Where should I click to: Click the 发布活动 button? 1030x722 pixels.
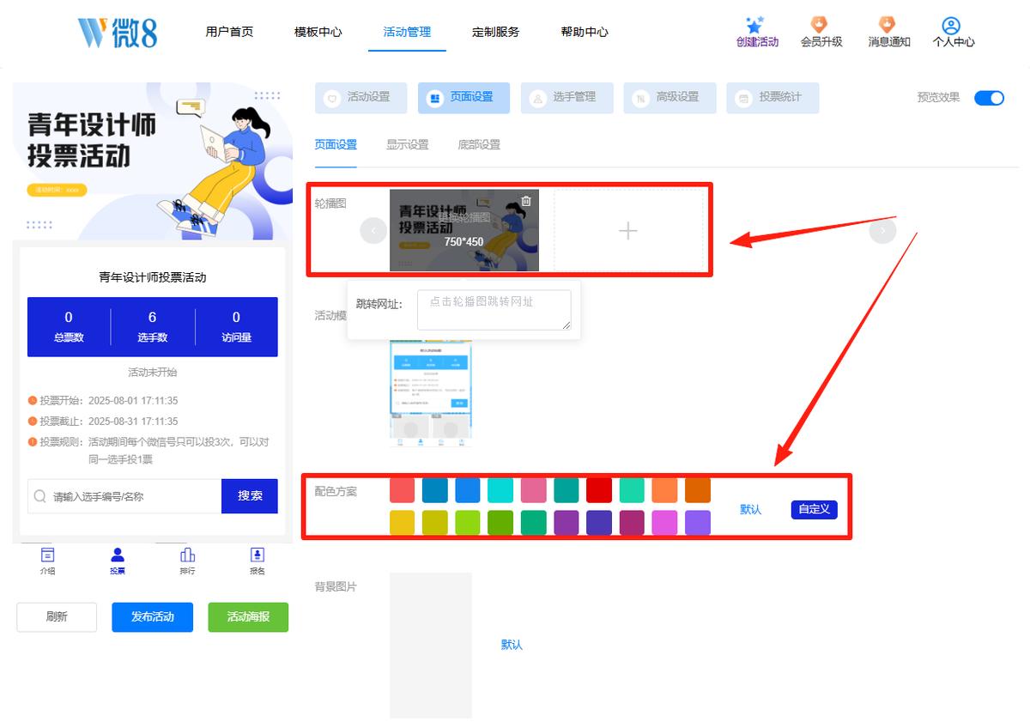point(152,616)
